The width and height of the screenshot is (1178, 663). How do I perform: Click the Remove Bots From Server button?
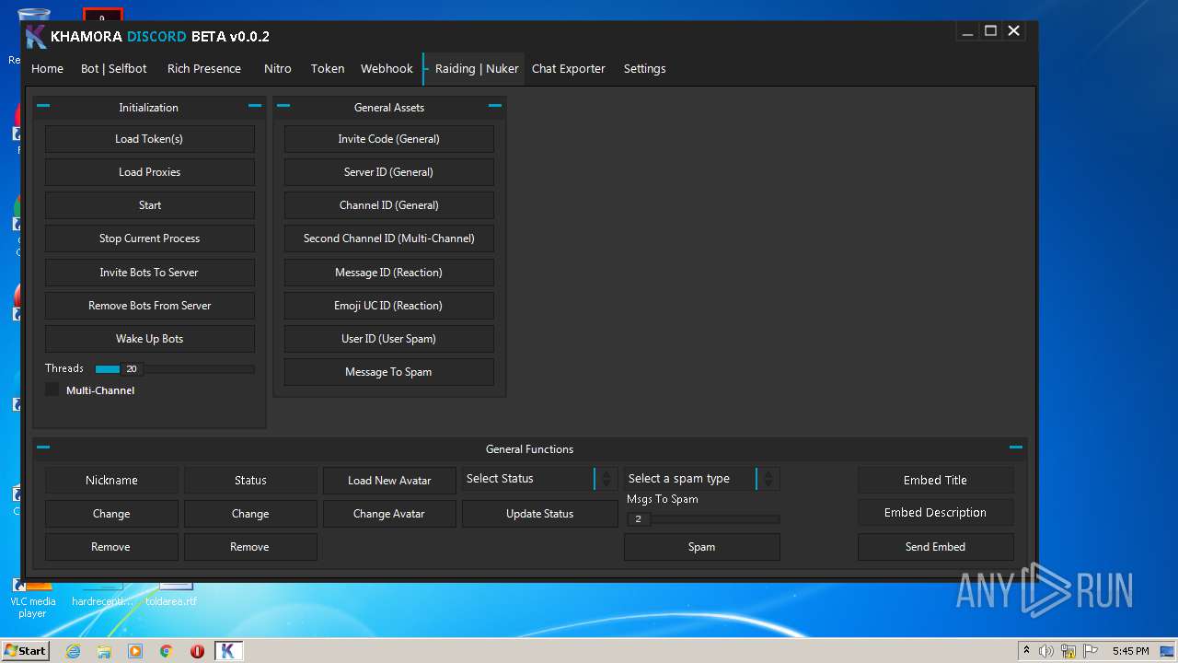(x=150, y=306)
